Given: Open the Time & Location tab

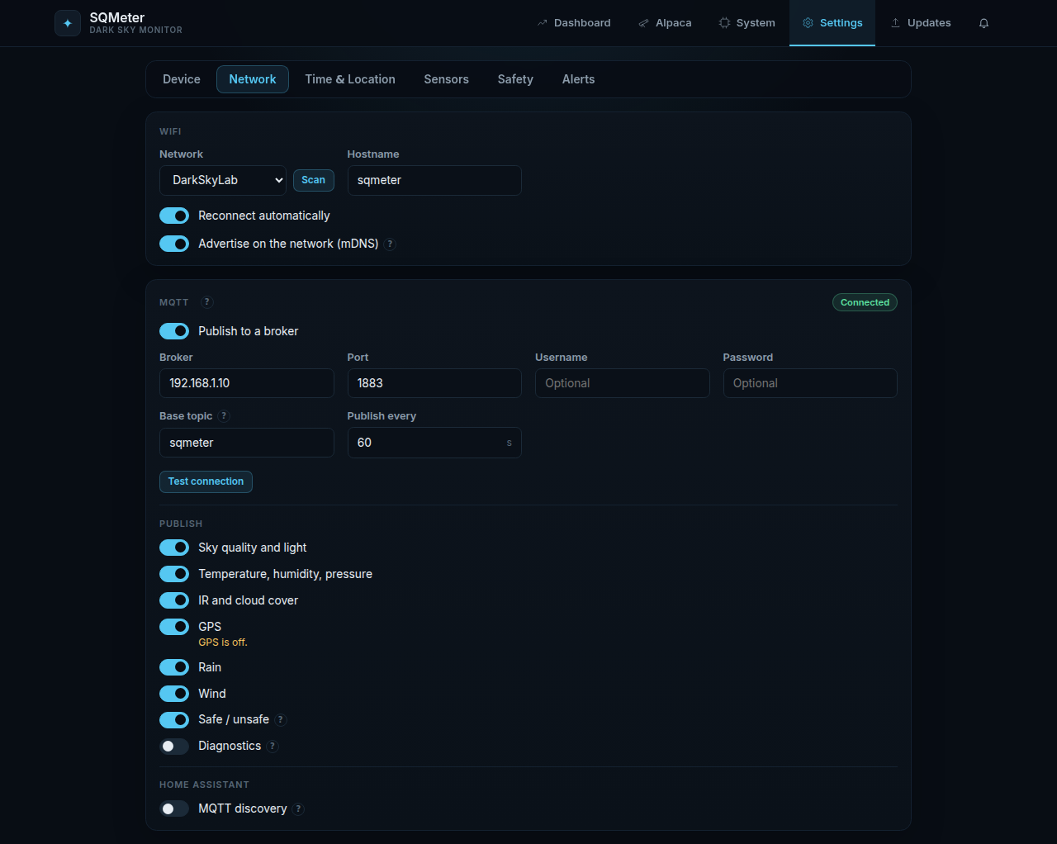Looking at the screenshot, I should (350, 79).
